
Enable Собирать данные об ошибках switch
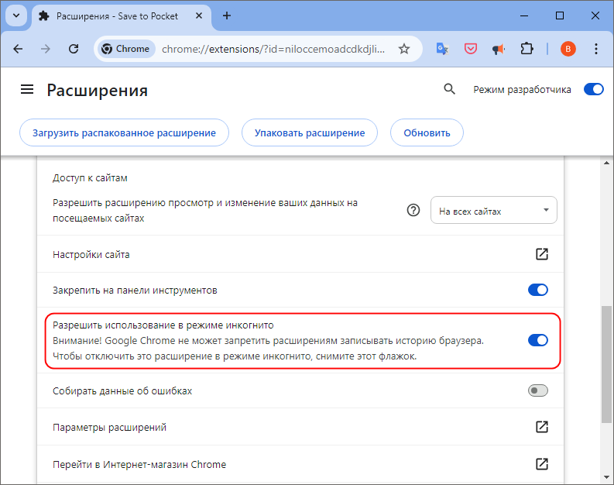pos(537,390)
